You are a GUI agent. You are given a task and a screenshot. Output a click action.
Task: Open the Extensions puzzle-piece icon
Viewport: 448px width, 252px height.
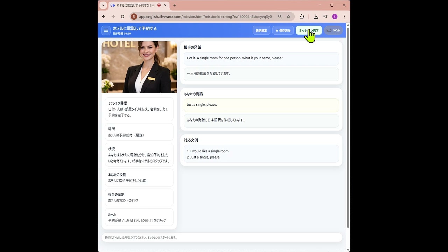pyautogui.click(x=302, y=16)
